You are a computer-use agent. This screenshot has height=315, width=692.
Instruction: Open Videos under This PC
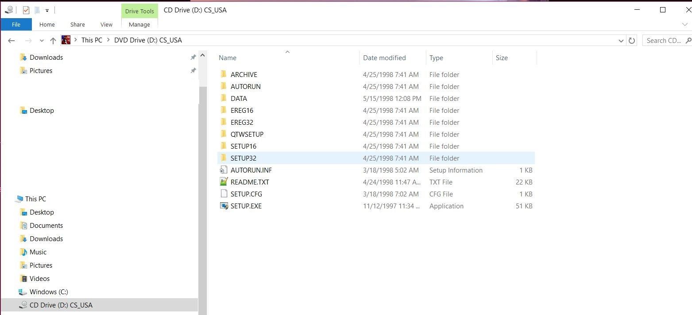click(39, 279)
